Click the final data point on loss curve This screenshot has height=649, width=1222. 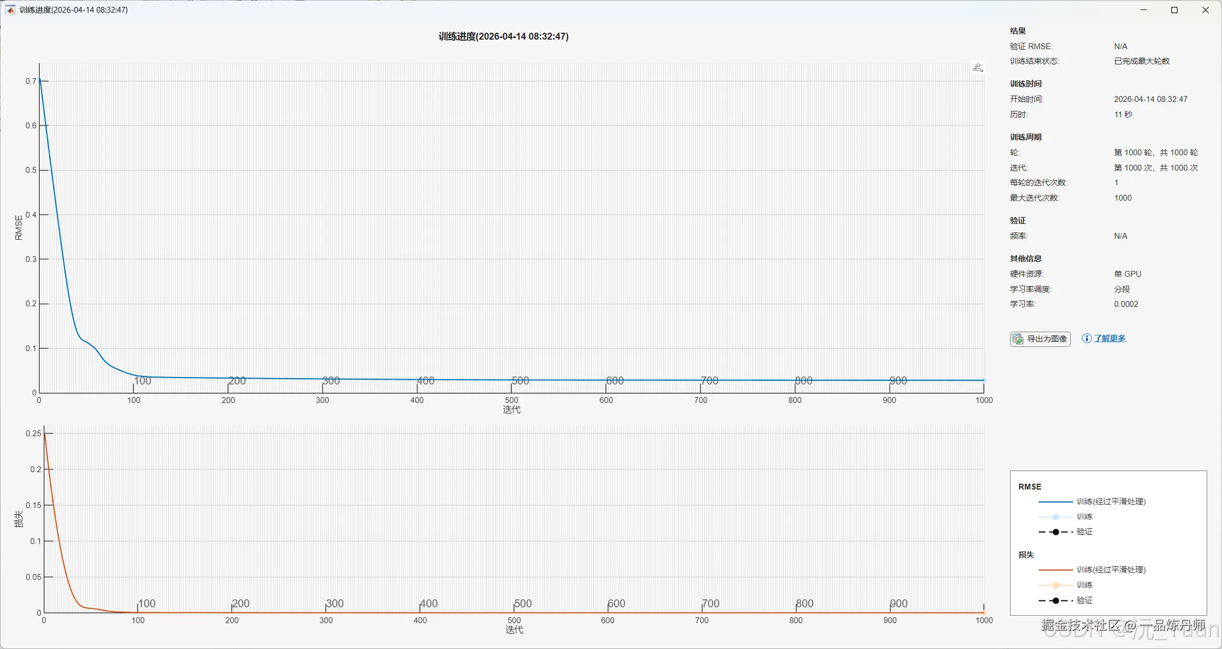(984, 613)
